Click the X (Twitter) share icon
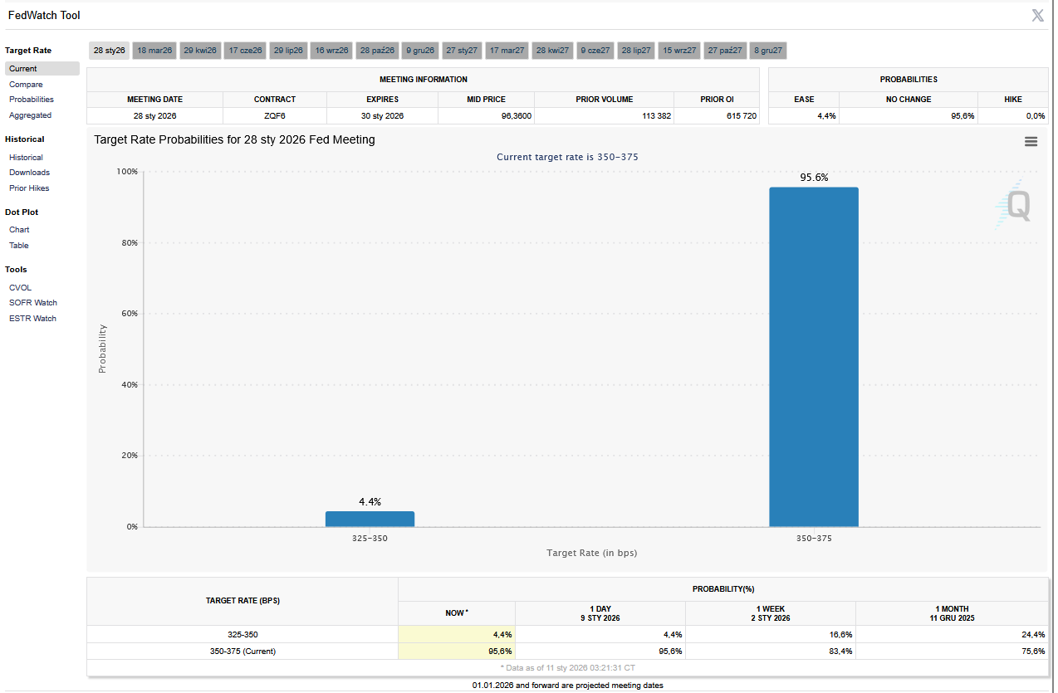 (1037, 15)
